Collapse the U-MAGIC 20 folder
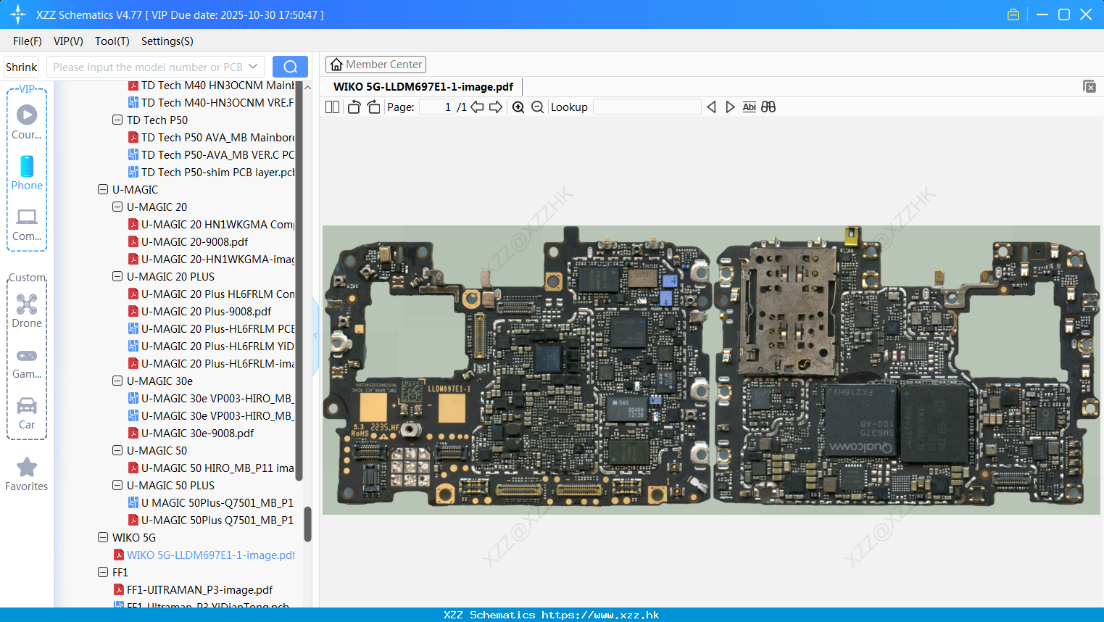The height and width of the screenshot is (622, 1104). [x=117, y=207]
